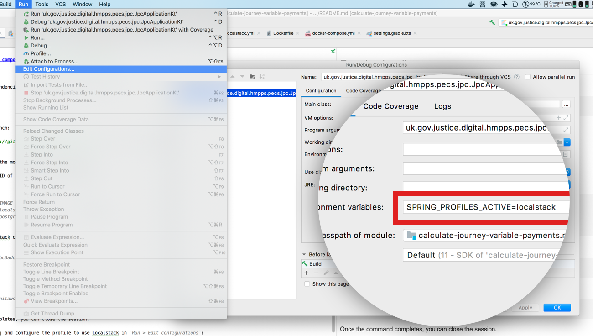Open the VCS menu
Image resolution: width=593 pixels, height=336 pixels.
60,4
